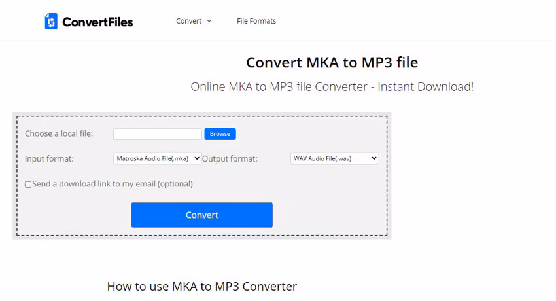Image resolution: width=556 pixels, height=301 pixels.
Task: Click the big blue Convert button
Action: click(201, 215)
